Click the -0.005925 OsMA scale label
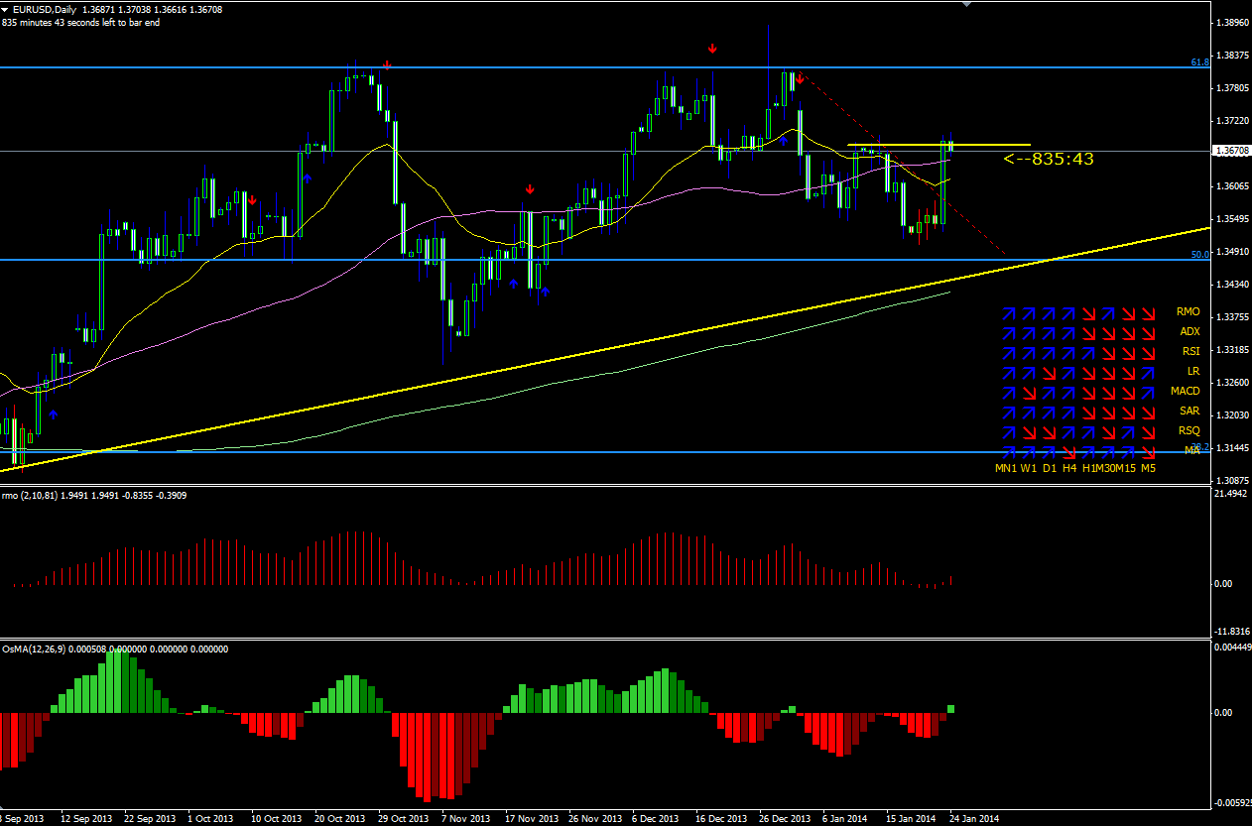Viewport: 1252px width, 826px height. click(x=1232, y=803)
